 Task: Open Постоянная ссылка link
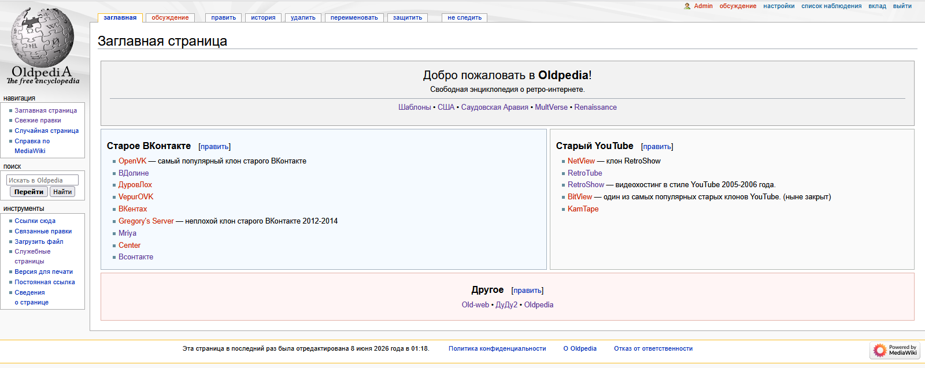(45, 282)
